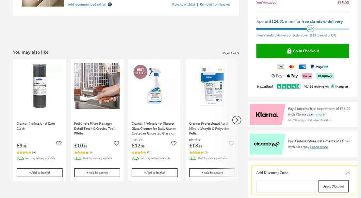The width and height of the screenshot is (361, 198).
Task: Click the delivery truck progress marker
Action: [x=310, y=29]
